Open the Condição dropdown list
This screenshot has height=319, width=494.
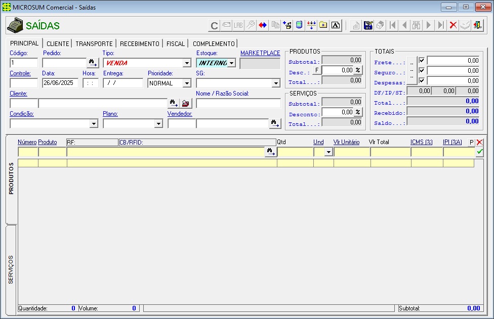(x=94, y=123)
